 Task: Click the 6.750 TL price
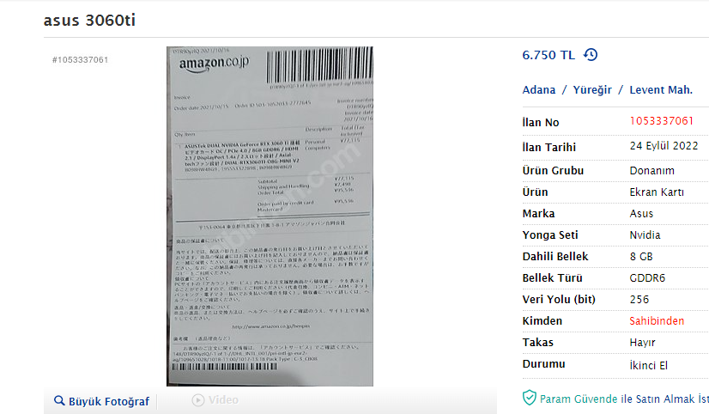pos(548,55)
